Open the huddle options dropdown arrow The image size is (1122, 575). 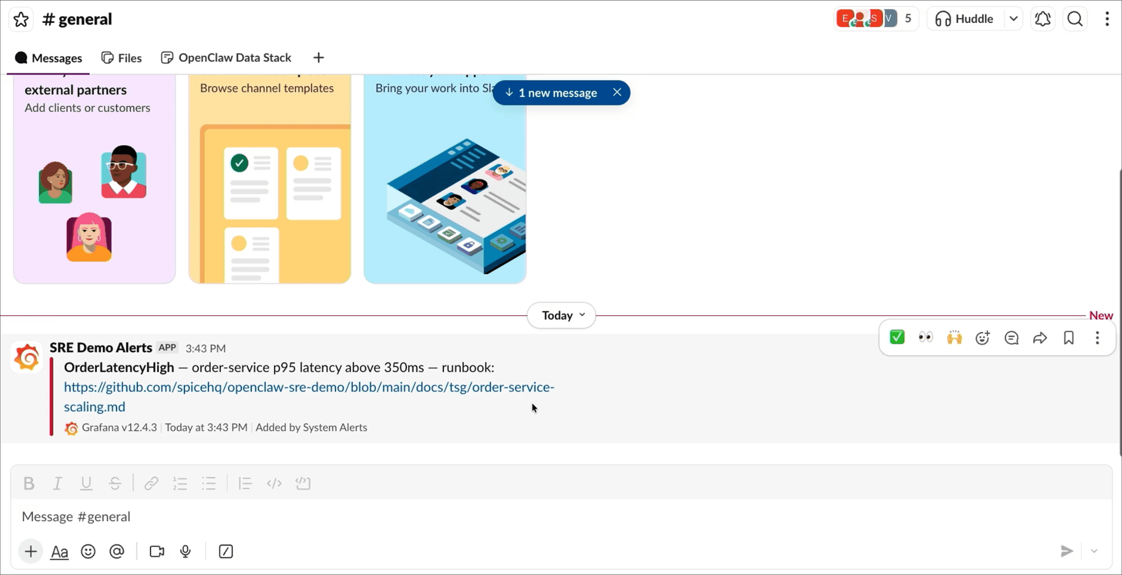click(x=1014, y=19)
